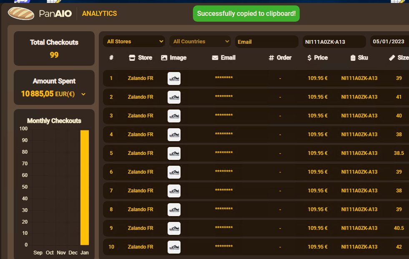Click size 40.5 in row 9
This screenshot has width=409, height=259.
[x=399, y=228]
